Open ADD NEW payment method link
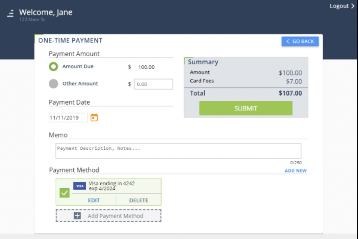 tap(295, 171)
